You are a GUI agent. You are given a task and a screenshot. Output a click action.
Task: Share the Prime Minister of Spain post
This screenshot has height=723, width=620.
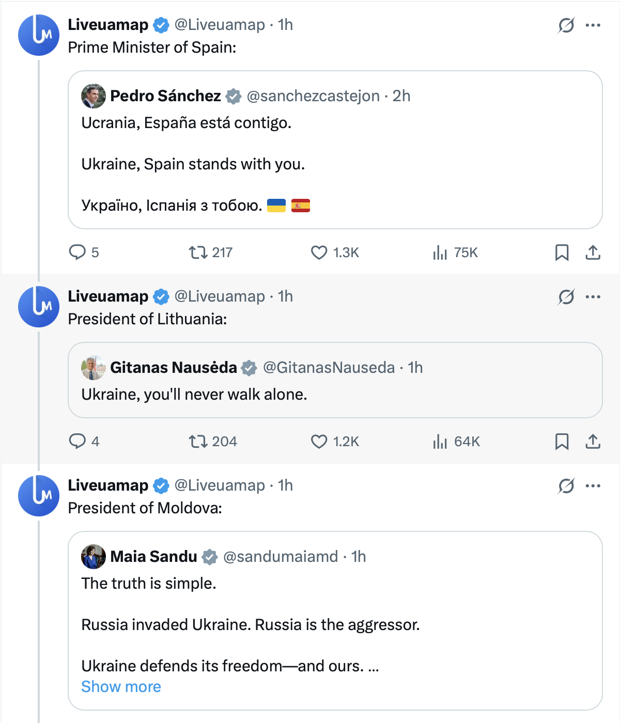(x=593, y=253)
